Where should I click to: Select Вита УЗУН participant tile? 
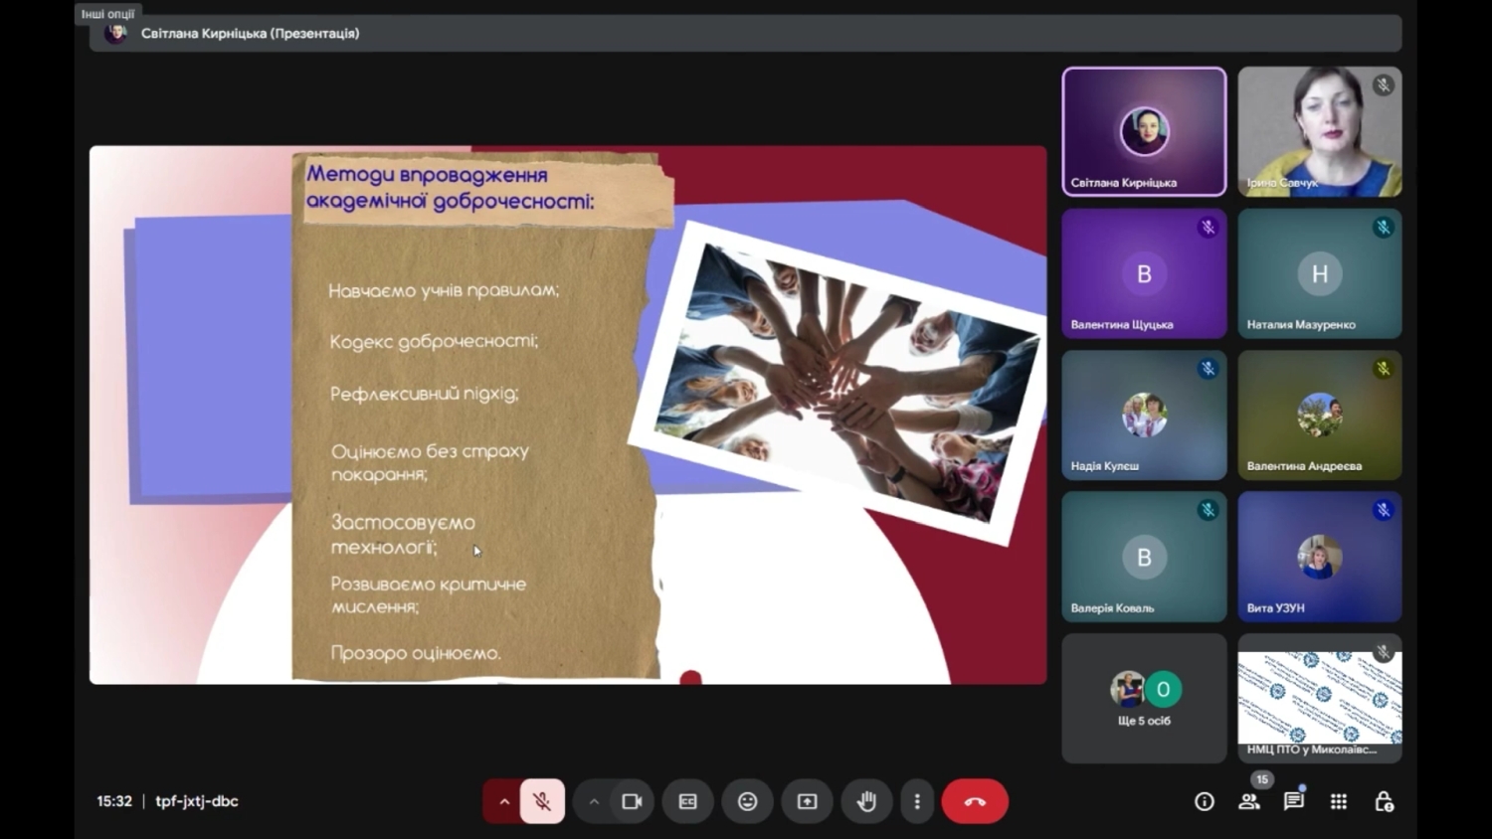tap(1320, 557)
